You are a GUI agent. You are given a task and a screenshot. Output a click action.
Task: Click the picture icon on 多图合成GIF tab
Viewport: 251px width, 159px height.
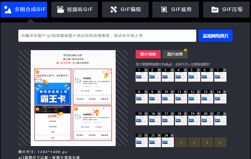8,9
